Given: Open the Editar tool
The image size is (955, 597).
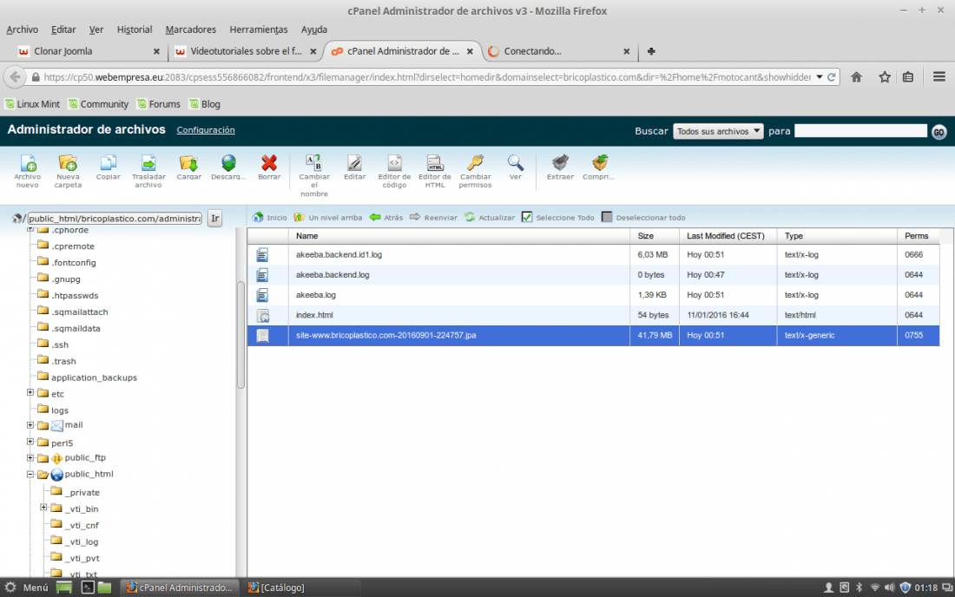Looking at the screenshot, I should click(x=354, y=167).
